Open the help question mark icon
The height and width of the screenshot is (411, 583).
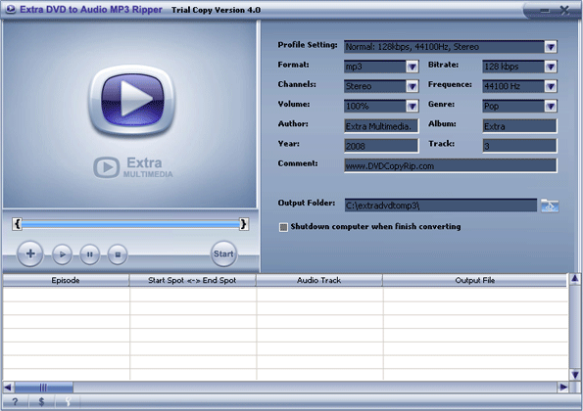pos(15,402)
